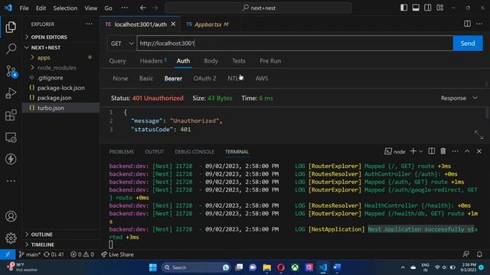Click the main branch status item
490x275 pixels.
29,254
